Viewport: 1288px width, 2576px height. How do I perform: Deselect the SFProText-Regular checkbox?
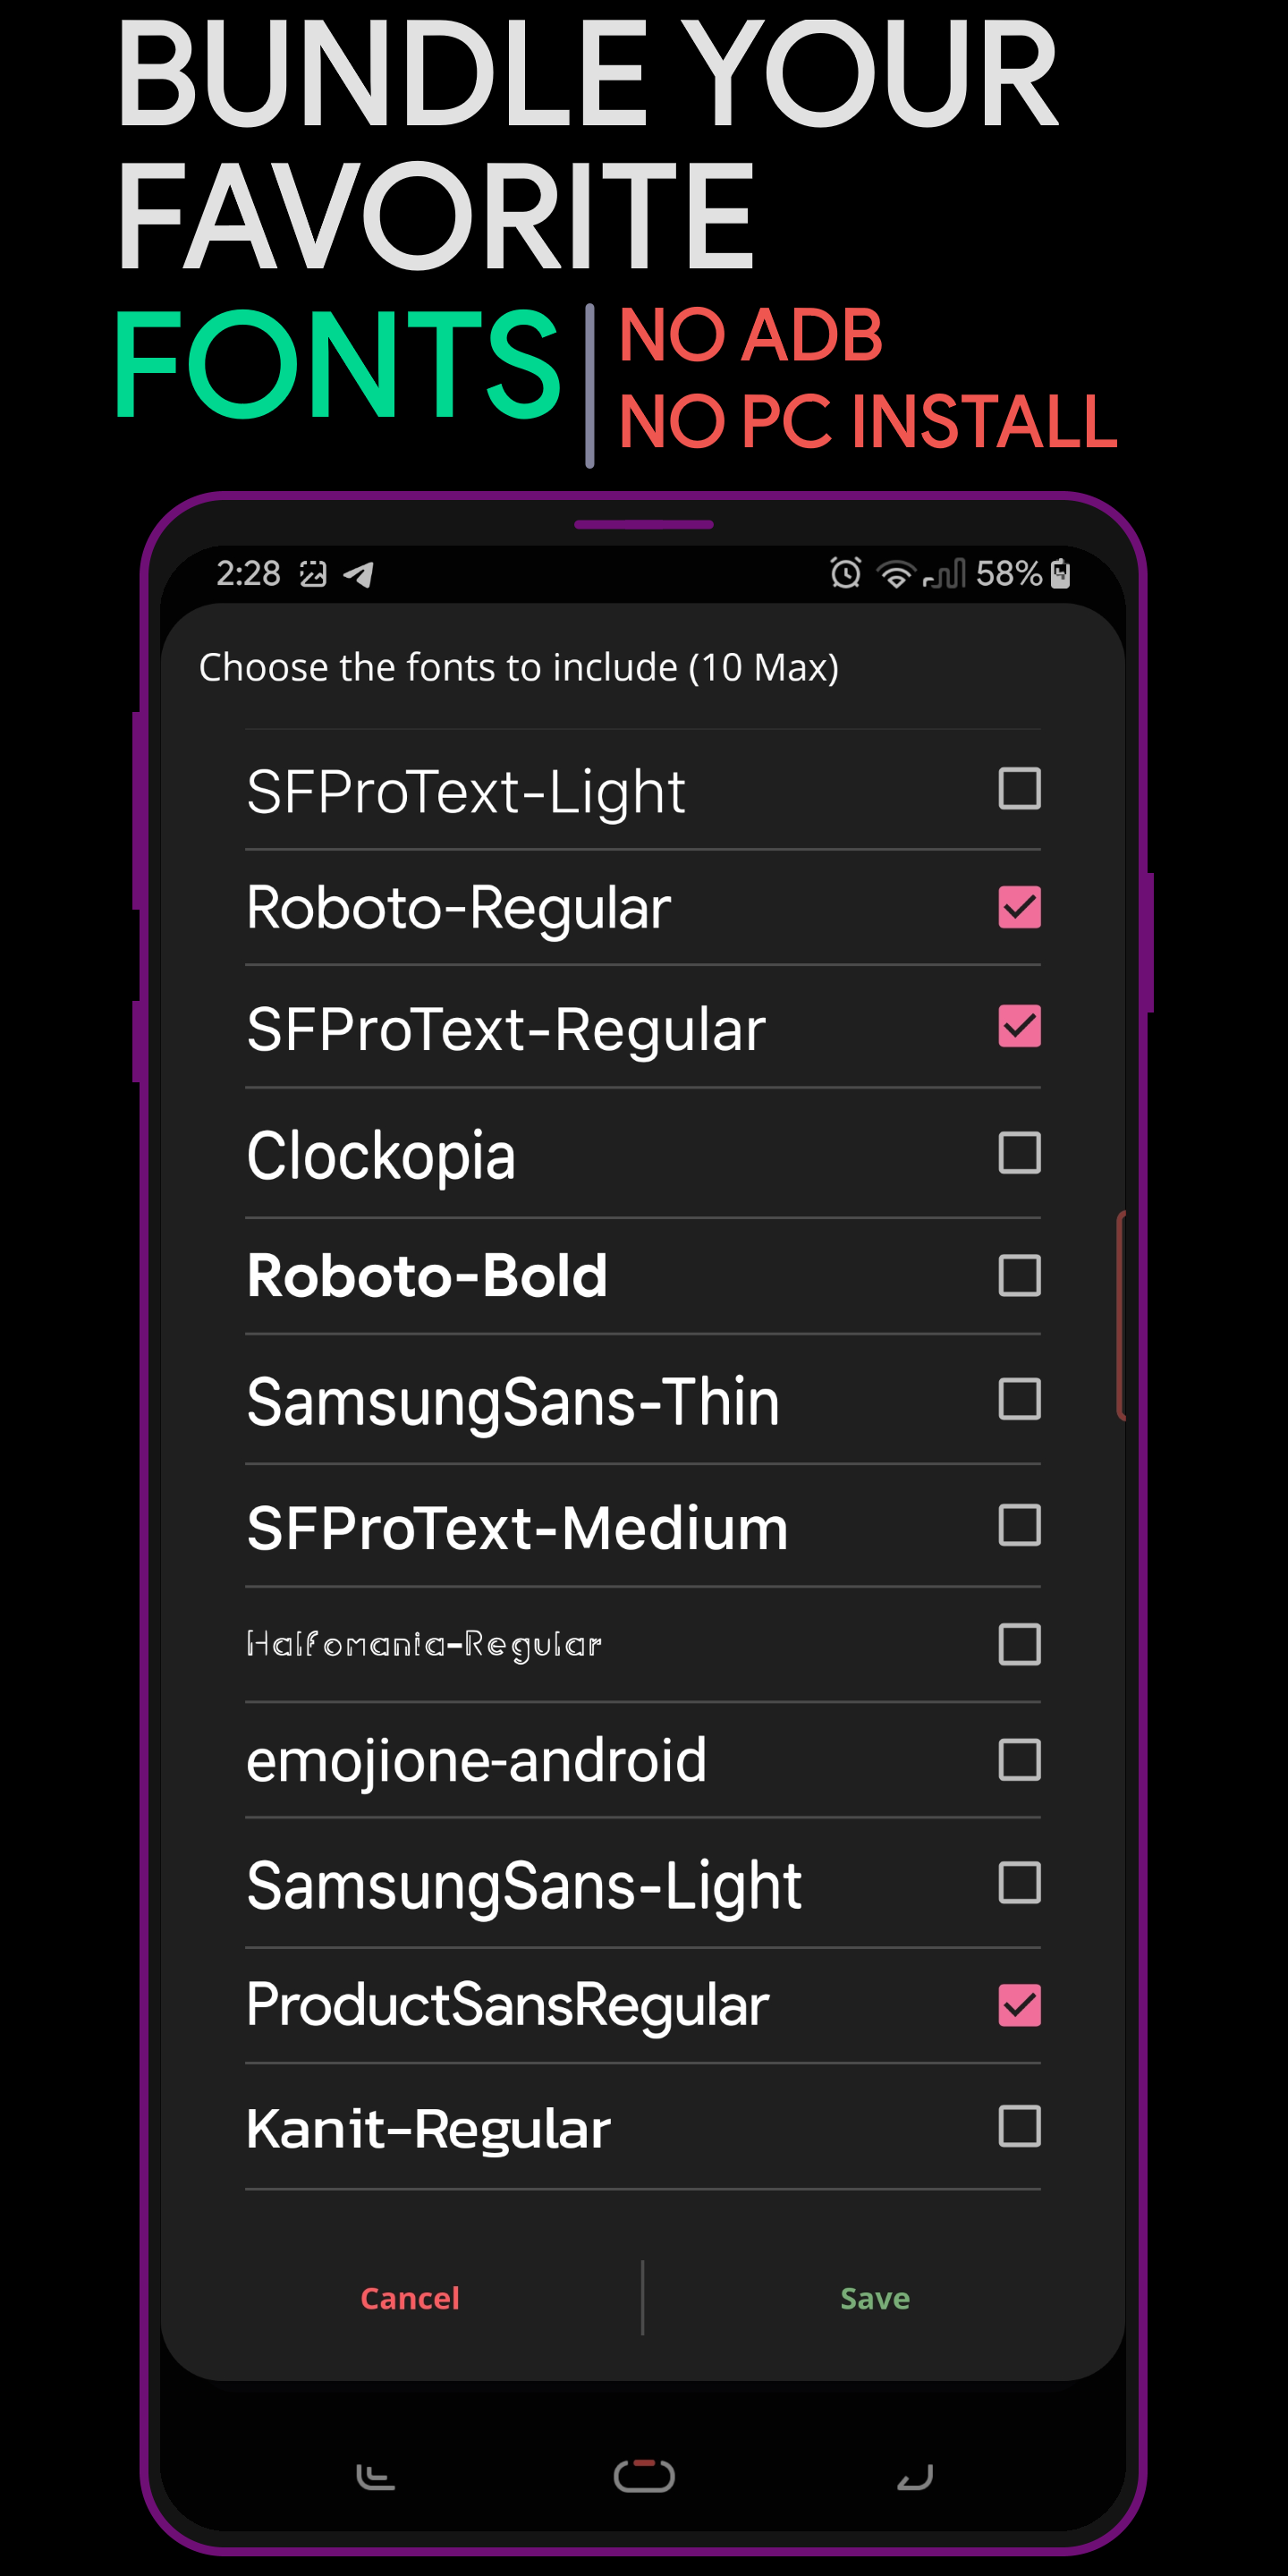coord(1019,1026)
